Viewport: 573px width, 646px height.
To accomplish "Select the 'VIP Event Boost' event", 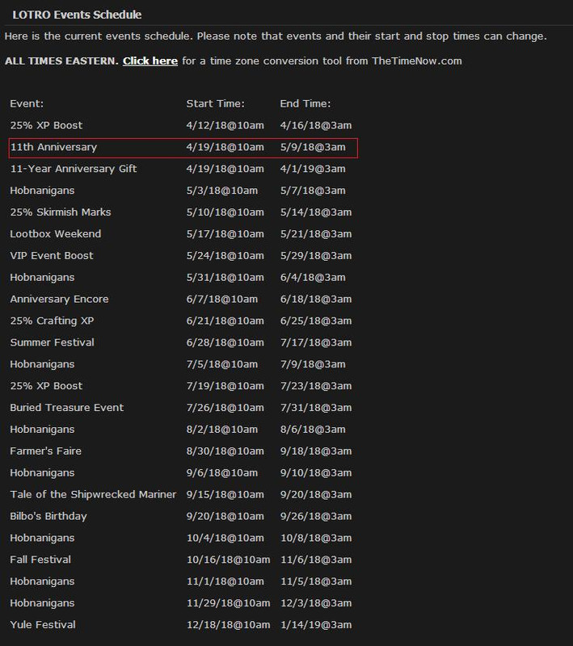I will (x=52, y=256).
